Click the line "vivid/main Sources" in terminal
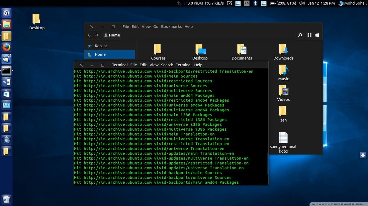368x206 pixels. point(135,76)
